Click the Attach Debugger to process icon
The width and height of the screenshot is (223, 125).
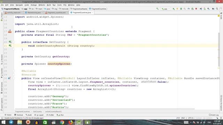192,9
